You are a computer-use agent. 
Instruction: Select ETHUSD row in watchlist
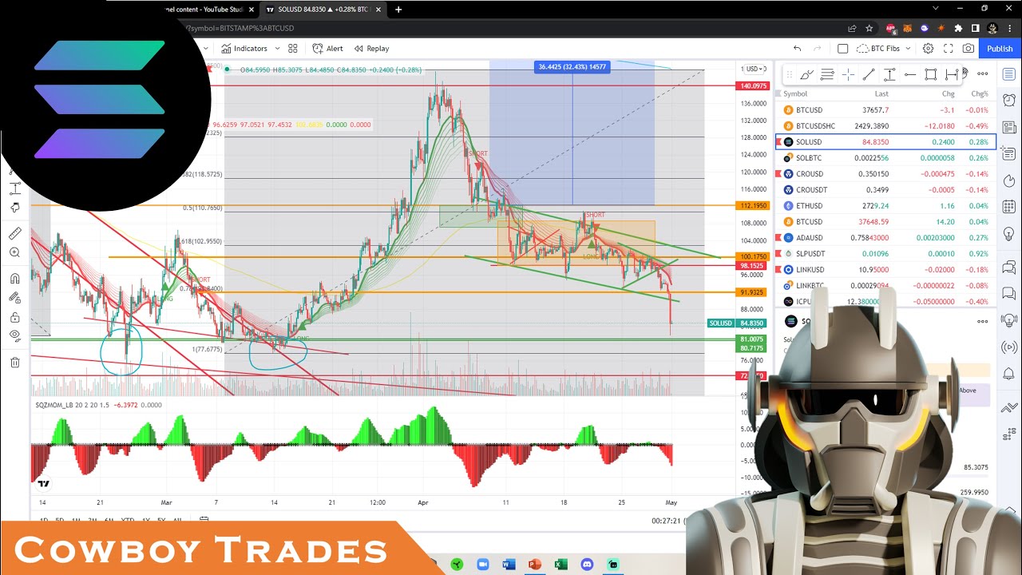point(886,206)
